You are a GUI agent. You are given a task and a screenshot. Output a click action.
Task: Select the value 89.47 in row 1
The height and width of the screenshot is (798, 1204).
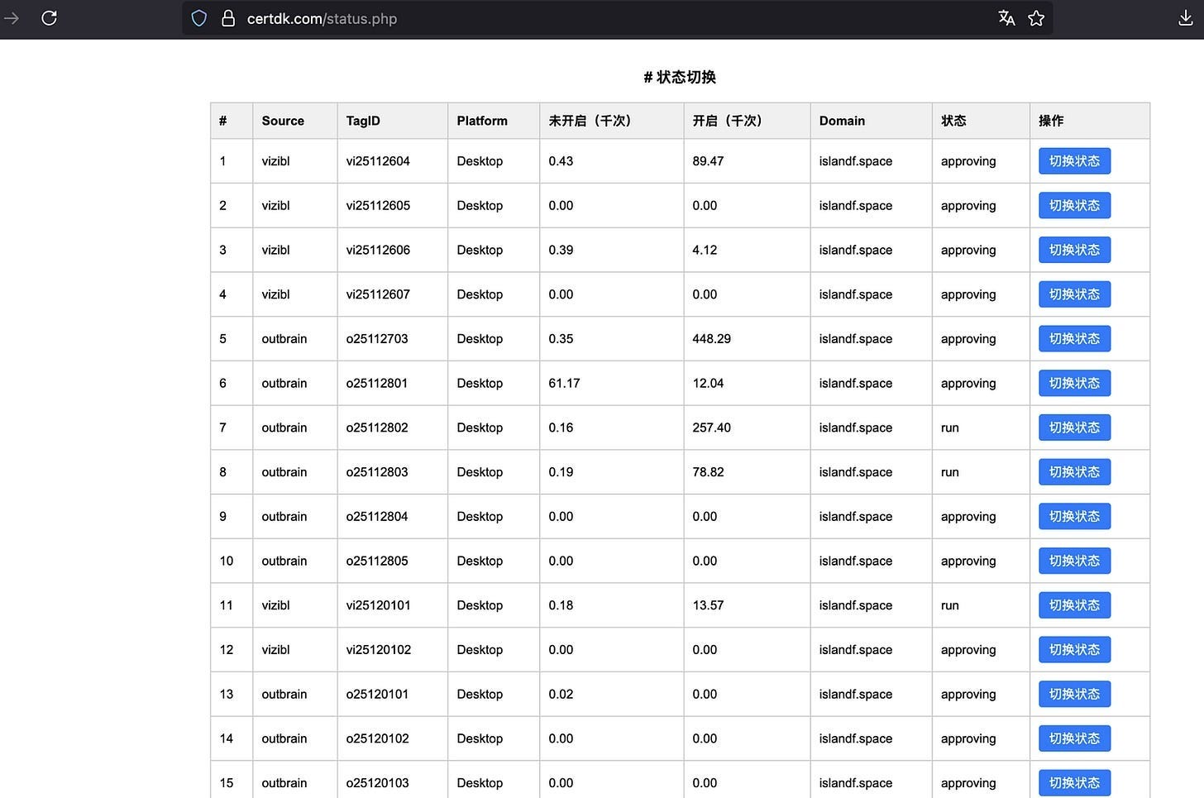(708, 161)
